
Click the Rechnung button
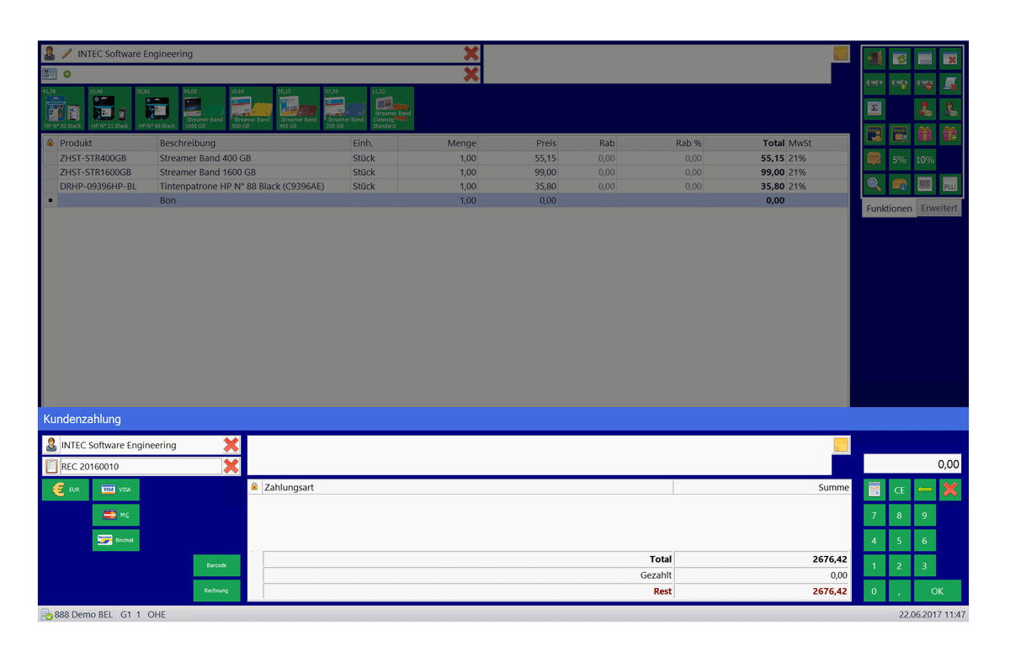pyautogui.click(x=216, y=591)
